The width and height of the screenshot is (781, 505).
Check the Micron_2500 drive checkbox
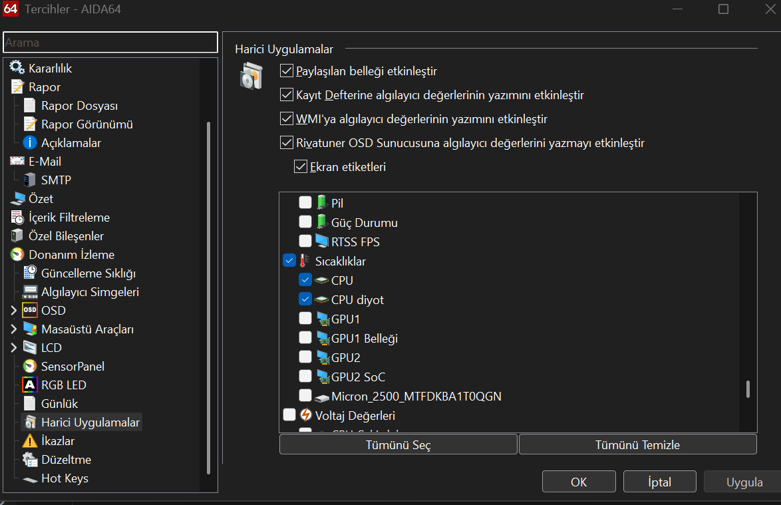[x=305, y=395]
